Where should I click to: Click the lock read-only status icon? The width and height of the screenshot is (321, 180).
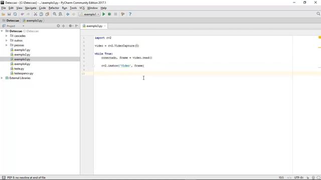307,178
